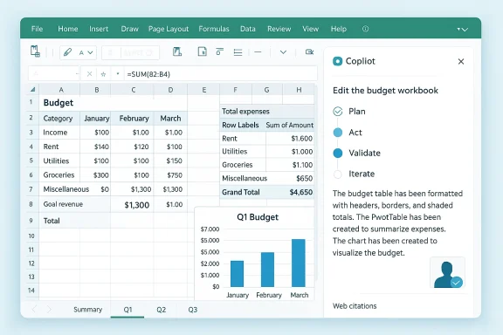Click the align top icon

click(220, 51)
